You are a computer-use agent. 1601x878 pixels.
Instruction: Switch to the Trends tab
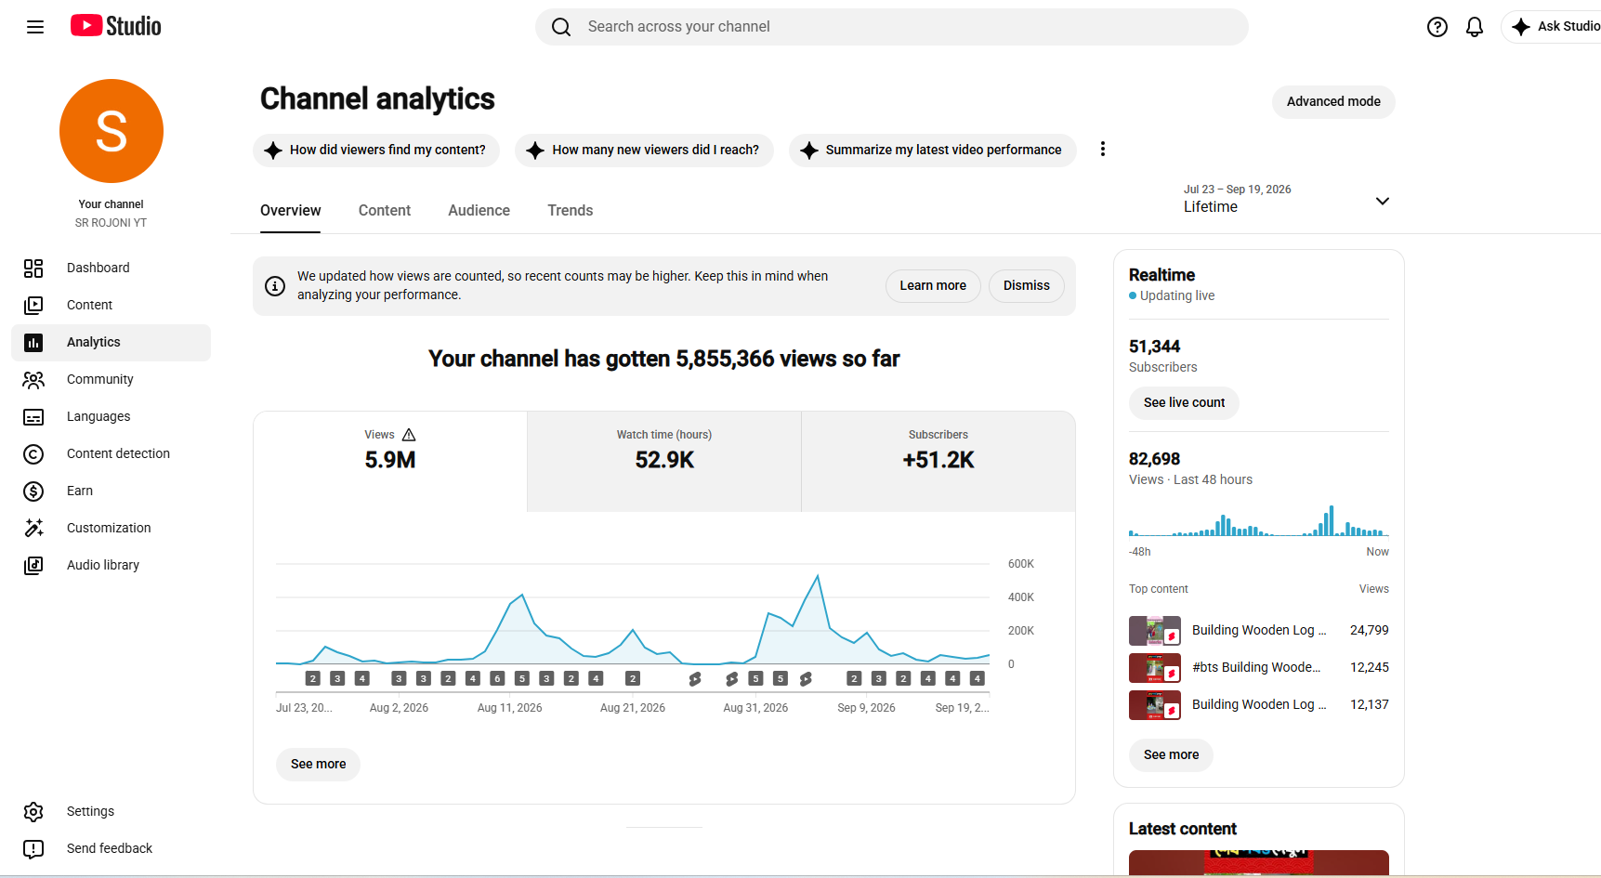tap(570, 211)
